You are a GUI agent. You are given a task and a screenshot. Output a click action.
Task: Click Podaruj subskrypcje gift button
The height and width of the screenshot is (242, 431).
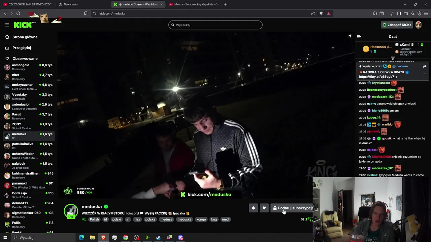click(292, 208)
